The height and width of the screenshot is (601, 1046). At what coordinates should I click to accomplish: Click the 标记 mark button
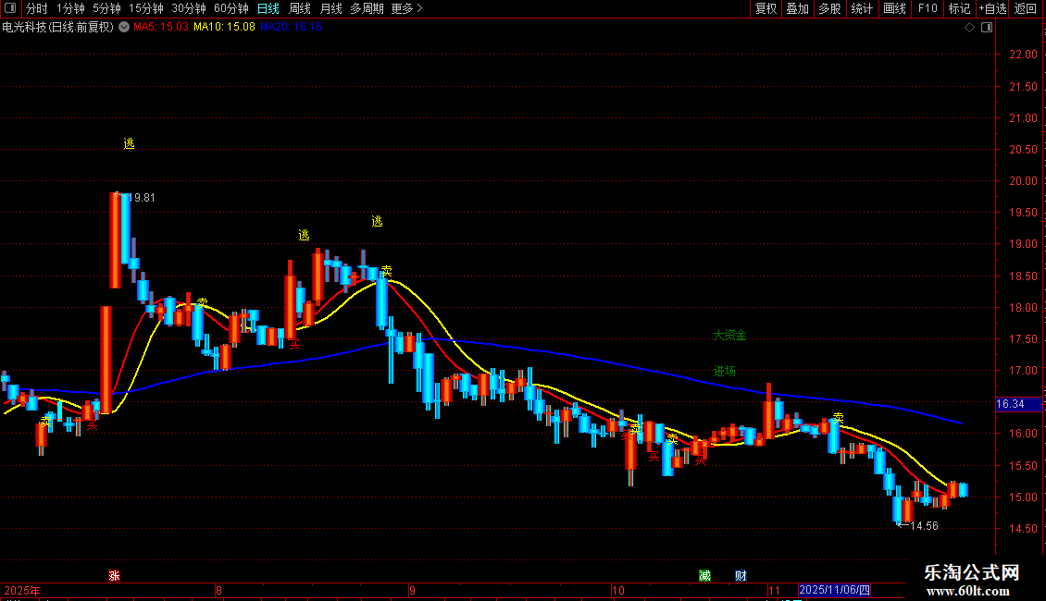(x=959, y=8)
